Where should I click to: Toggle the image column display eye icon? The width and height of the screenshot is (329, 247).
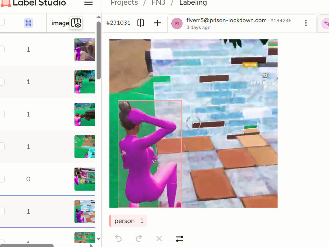tap(76, 23)
